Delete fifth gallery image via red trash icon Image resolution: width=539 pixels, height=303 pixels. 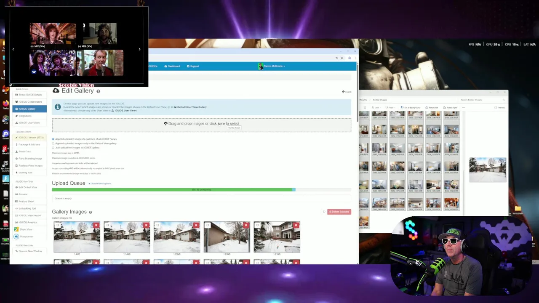tap(296, 226)
